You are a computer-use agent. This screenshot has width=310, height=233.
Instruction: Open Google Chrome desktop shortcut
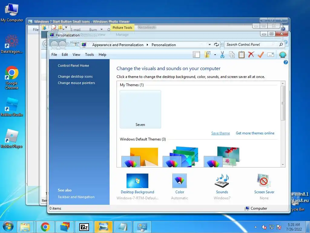[x=12, y=78]
